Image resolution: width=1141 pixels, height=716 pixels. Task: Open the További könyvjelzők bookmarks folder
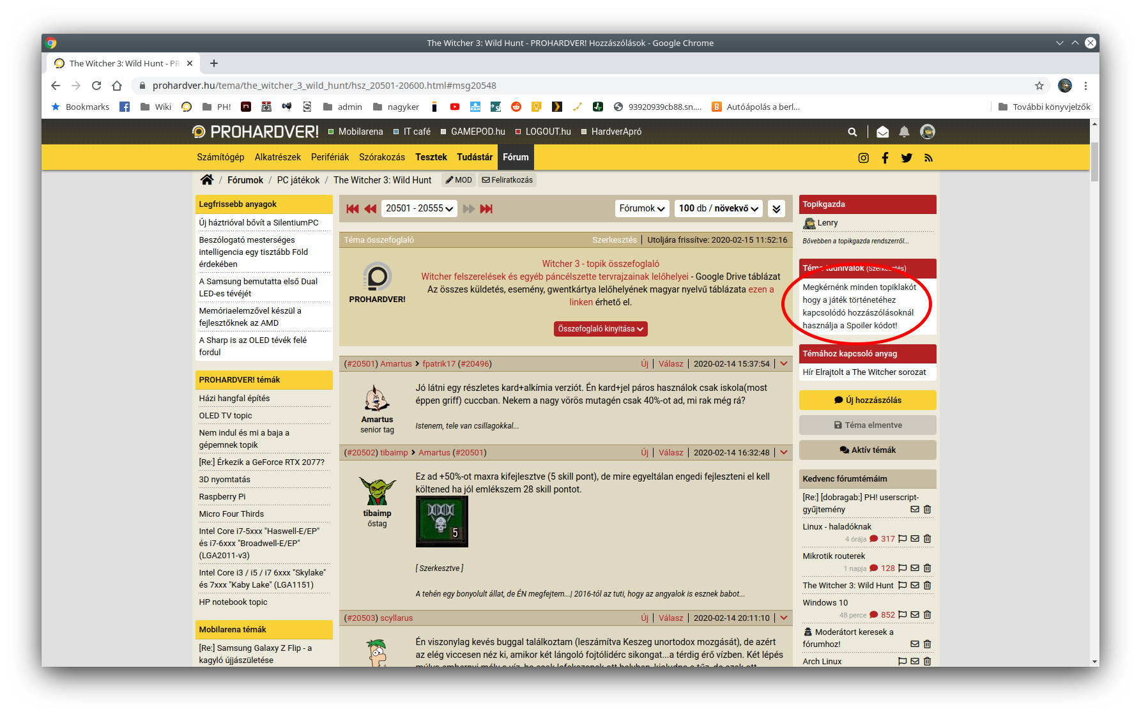(x=1044, y=107)
